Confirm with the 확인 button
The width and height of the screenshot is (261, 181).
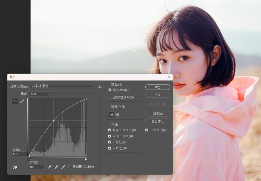(x=158, y=87)
